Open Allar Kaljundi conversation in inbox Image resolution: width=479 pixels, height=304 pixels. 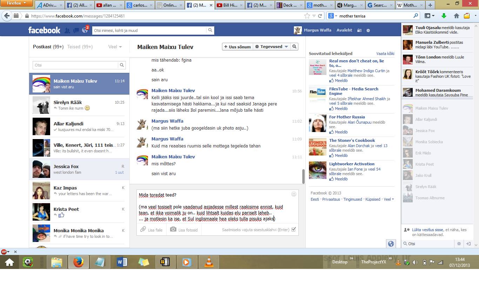(79, 126)
